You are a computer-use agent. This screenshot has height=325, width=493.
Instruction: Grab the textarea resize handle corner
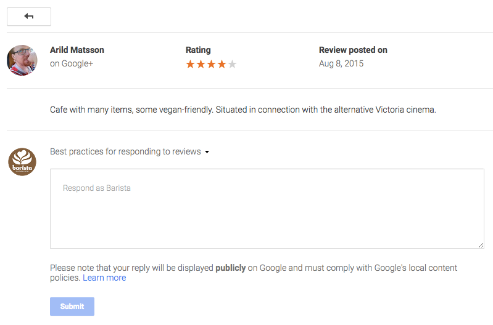pyautogui.click(x=481, y=246)
